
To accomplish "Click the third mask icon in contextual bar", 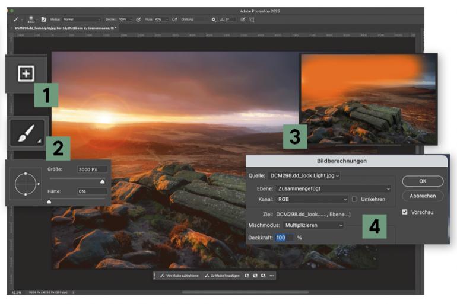I will pyautogui.click(x=263, y=276).
